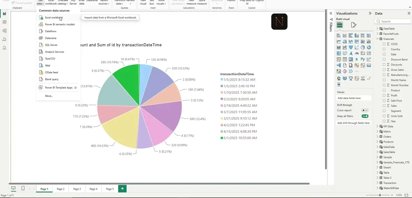Open Power BI Template Apps link
The width and height of the screenshot is (412, 198).
click(58, 87)
